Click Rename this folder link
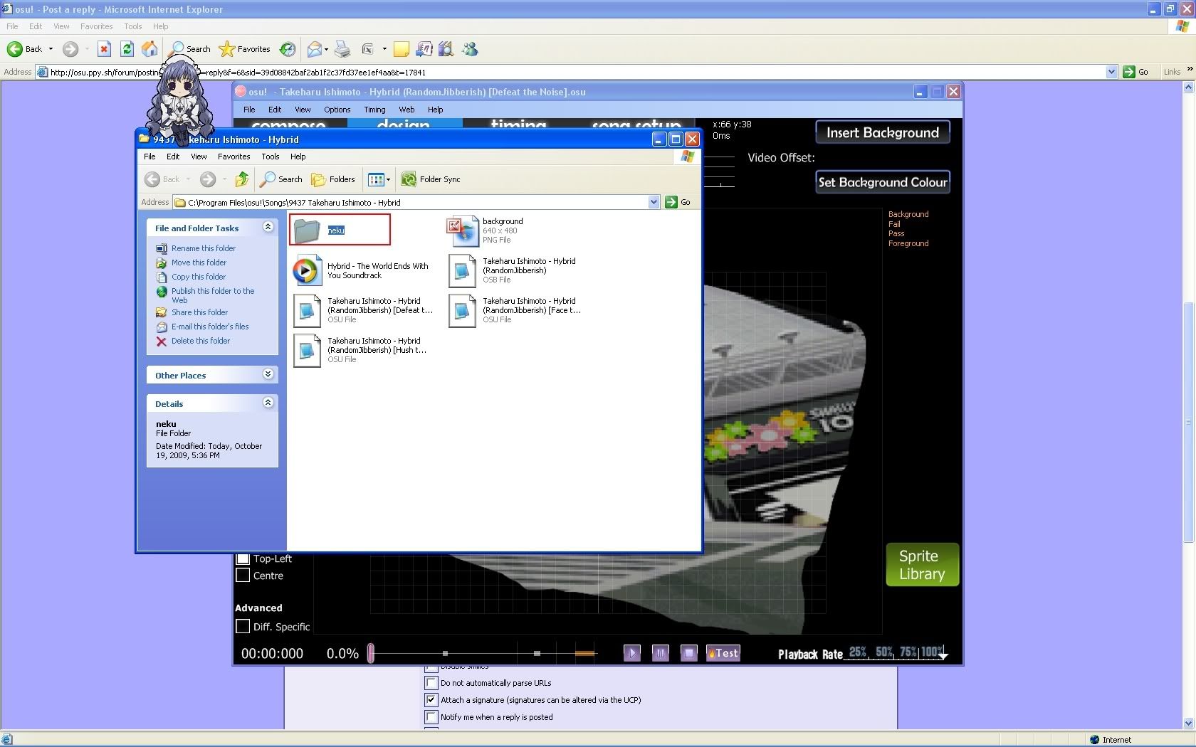 (x=203, y=248)
